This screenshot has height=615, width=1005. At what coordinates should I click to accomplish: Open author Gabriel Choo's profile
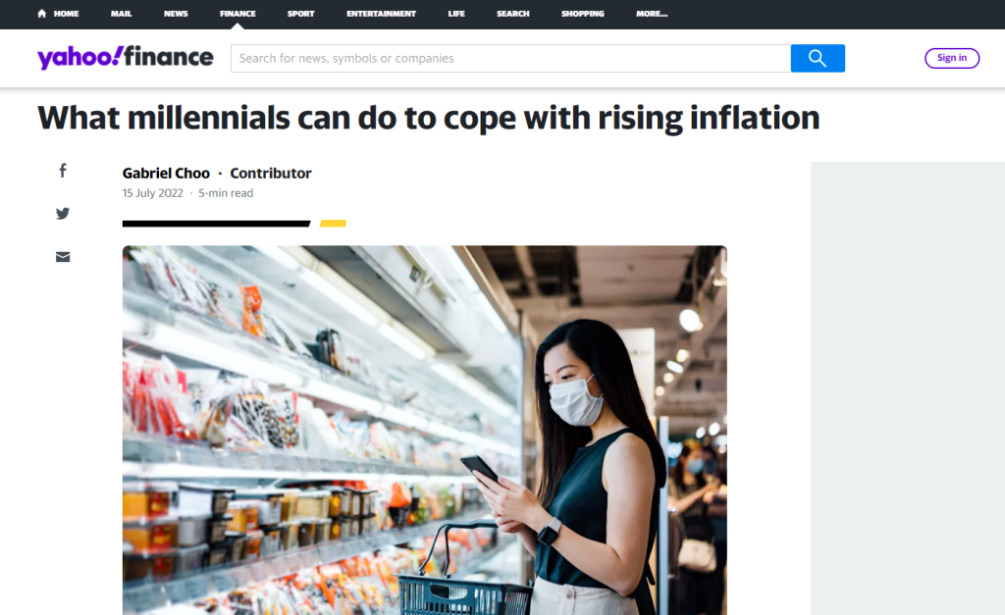tap(166, 173)
